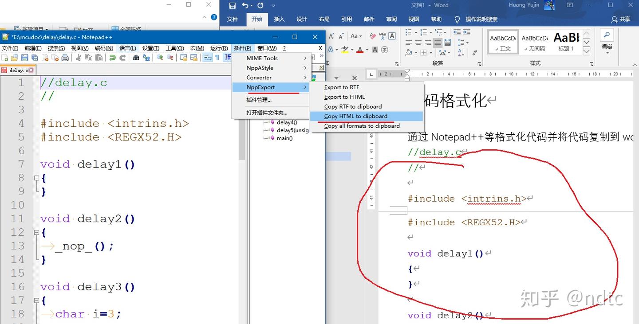Toggle Align Right in Word ribbon

tap(428, 43)
